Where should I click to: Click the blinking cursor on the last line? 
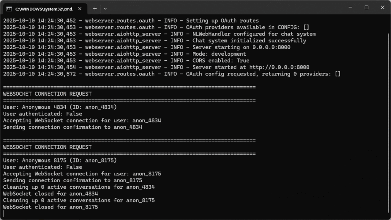[x=4, y=213]
